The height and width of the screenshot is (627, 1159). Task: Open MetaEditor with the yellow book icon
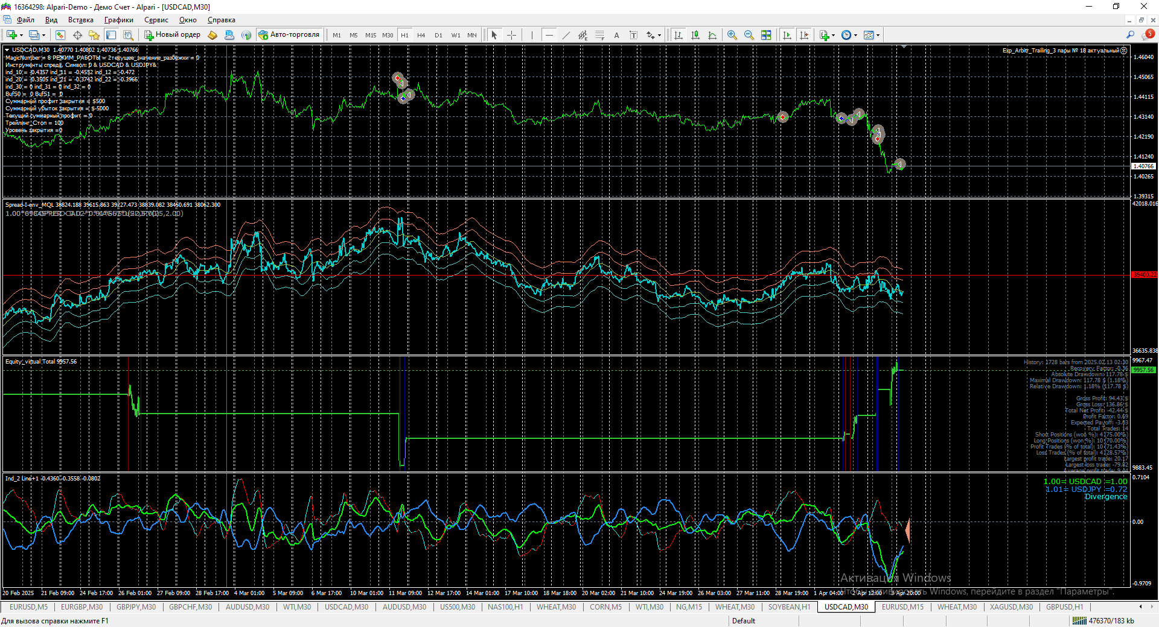[212, 35]
